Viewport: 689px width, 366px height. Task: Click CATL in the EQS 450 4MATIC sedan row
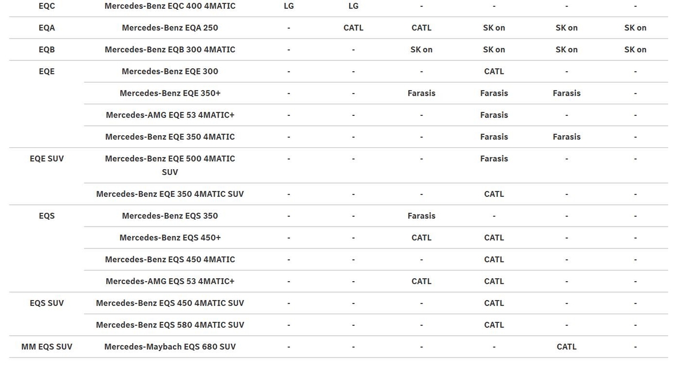(494, 259)
